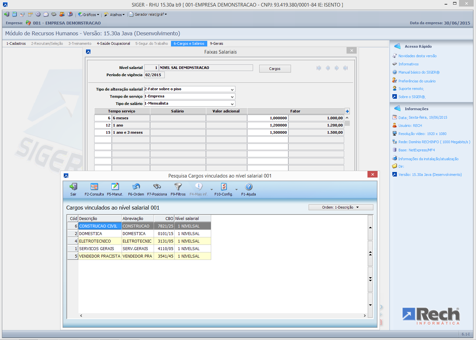The width and height of the screenshot is (476, 340).
Task: Click the Período de vigência field
Action: (x=154, y=75)
